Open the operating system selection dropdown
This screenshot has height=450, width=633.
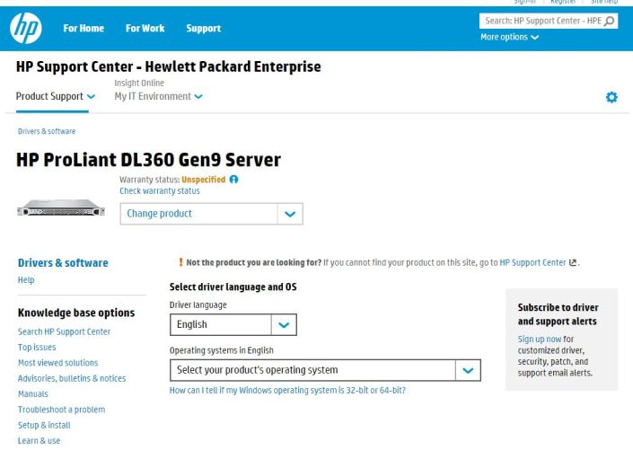coord(325,370)
